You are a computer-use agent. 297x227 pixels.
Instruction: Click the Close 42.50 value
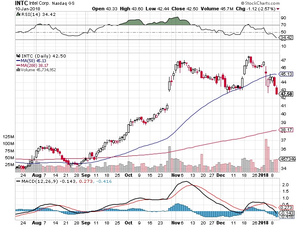click(185, 9)
